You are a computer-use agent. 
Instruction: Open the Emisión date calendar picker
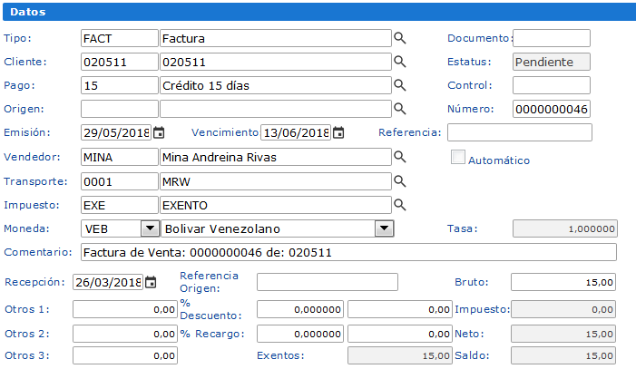159,132
